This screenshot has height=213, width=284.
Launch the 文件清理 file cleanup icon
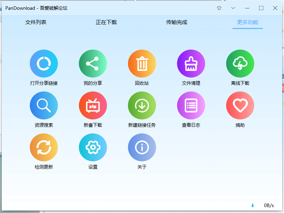click(x=191, y=64)
